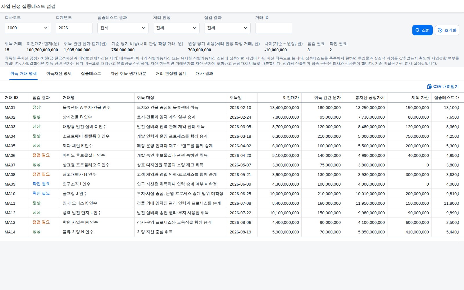Open the 처리 판정 dropdown
Image resolution: width=464 pixels, height=290 pixels.
click(x=176, y=28)
